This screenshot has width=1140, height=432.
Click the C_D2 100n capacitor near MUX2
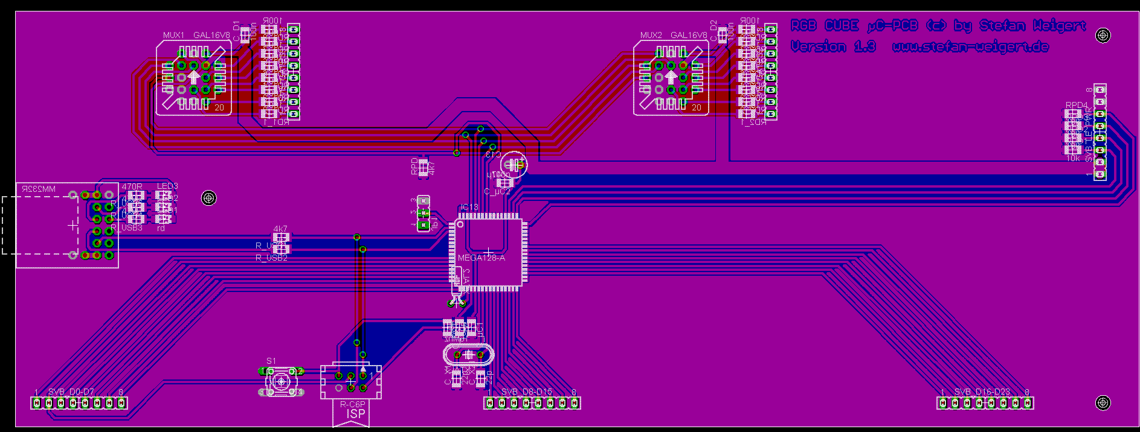(x=722, y=34)
